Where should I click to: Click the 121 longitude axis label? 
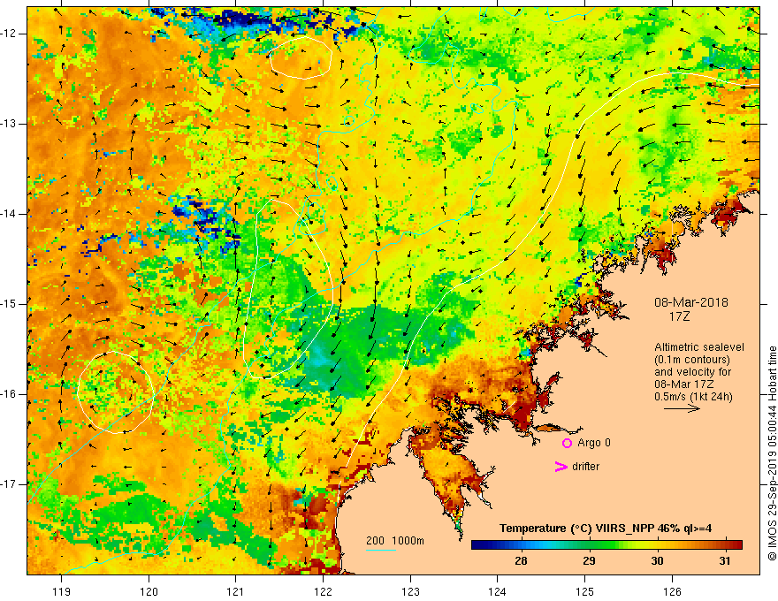[236, 591]
